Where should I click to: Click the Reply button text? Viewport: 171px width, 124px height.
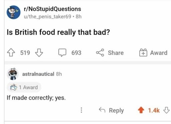(116, 110)
